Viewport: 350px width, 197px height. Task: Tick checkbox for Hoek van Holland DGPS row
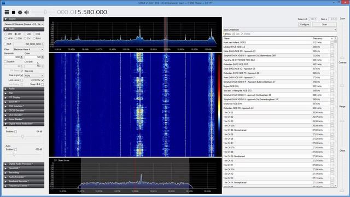(332, 43)
